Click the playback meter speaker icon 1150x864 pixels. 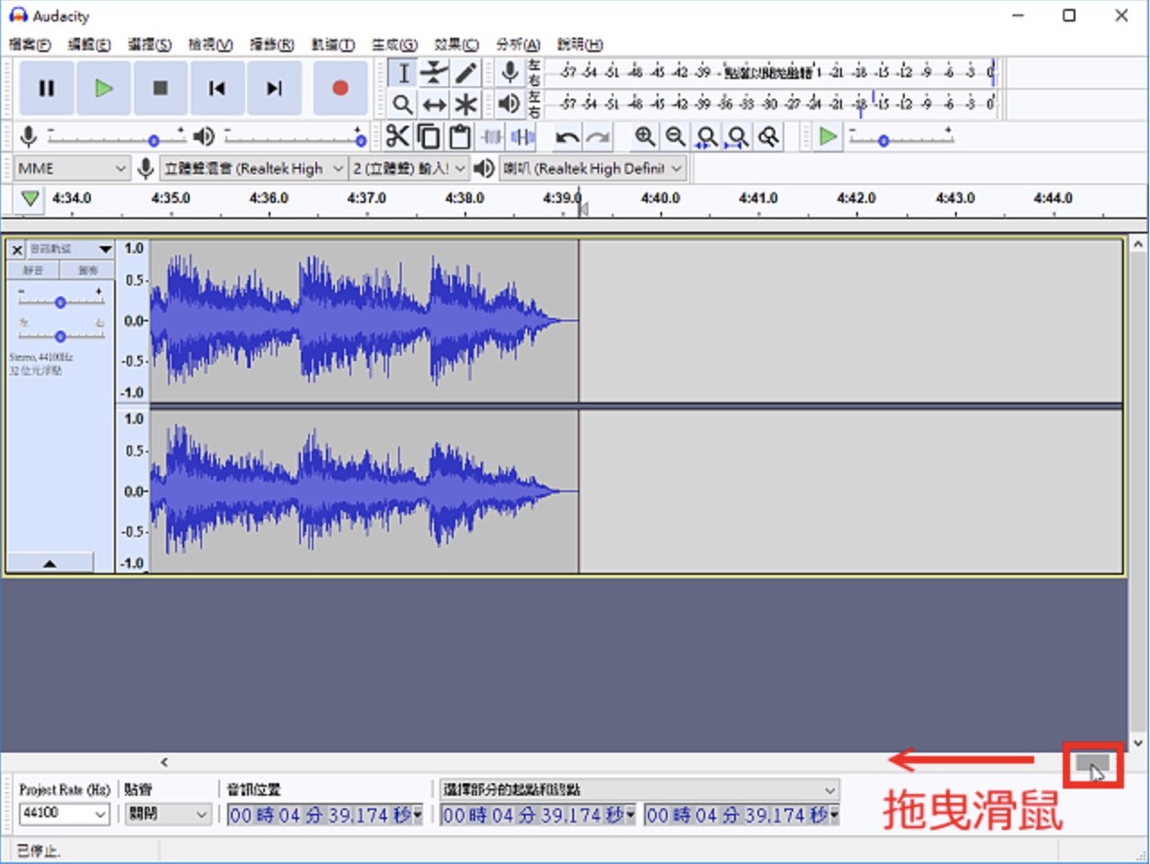point(509,104)
